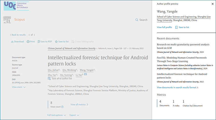Open PassTSL document in recent documents
The image size is (216, 120).
tap(182, 59)
